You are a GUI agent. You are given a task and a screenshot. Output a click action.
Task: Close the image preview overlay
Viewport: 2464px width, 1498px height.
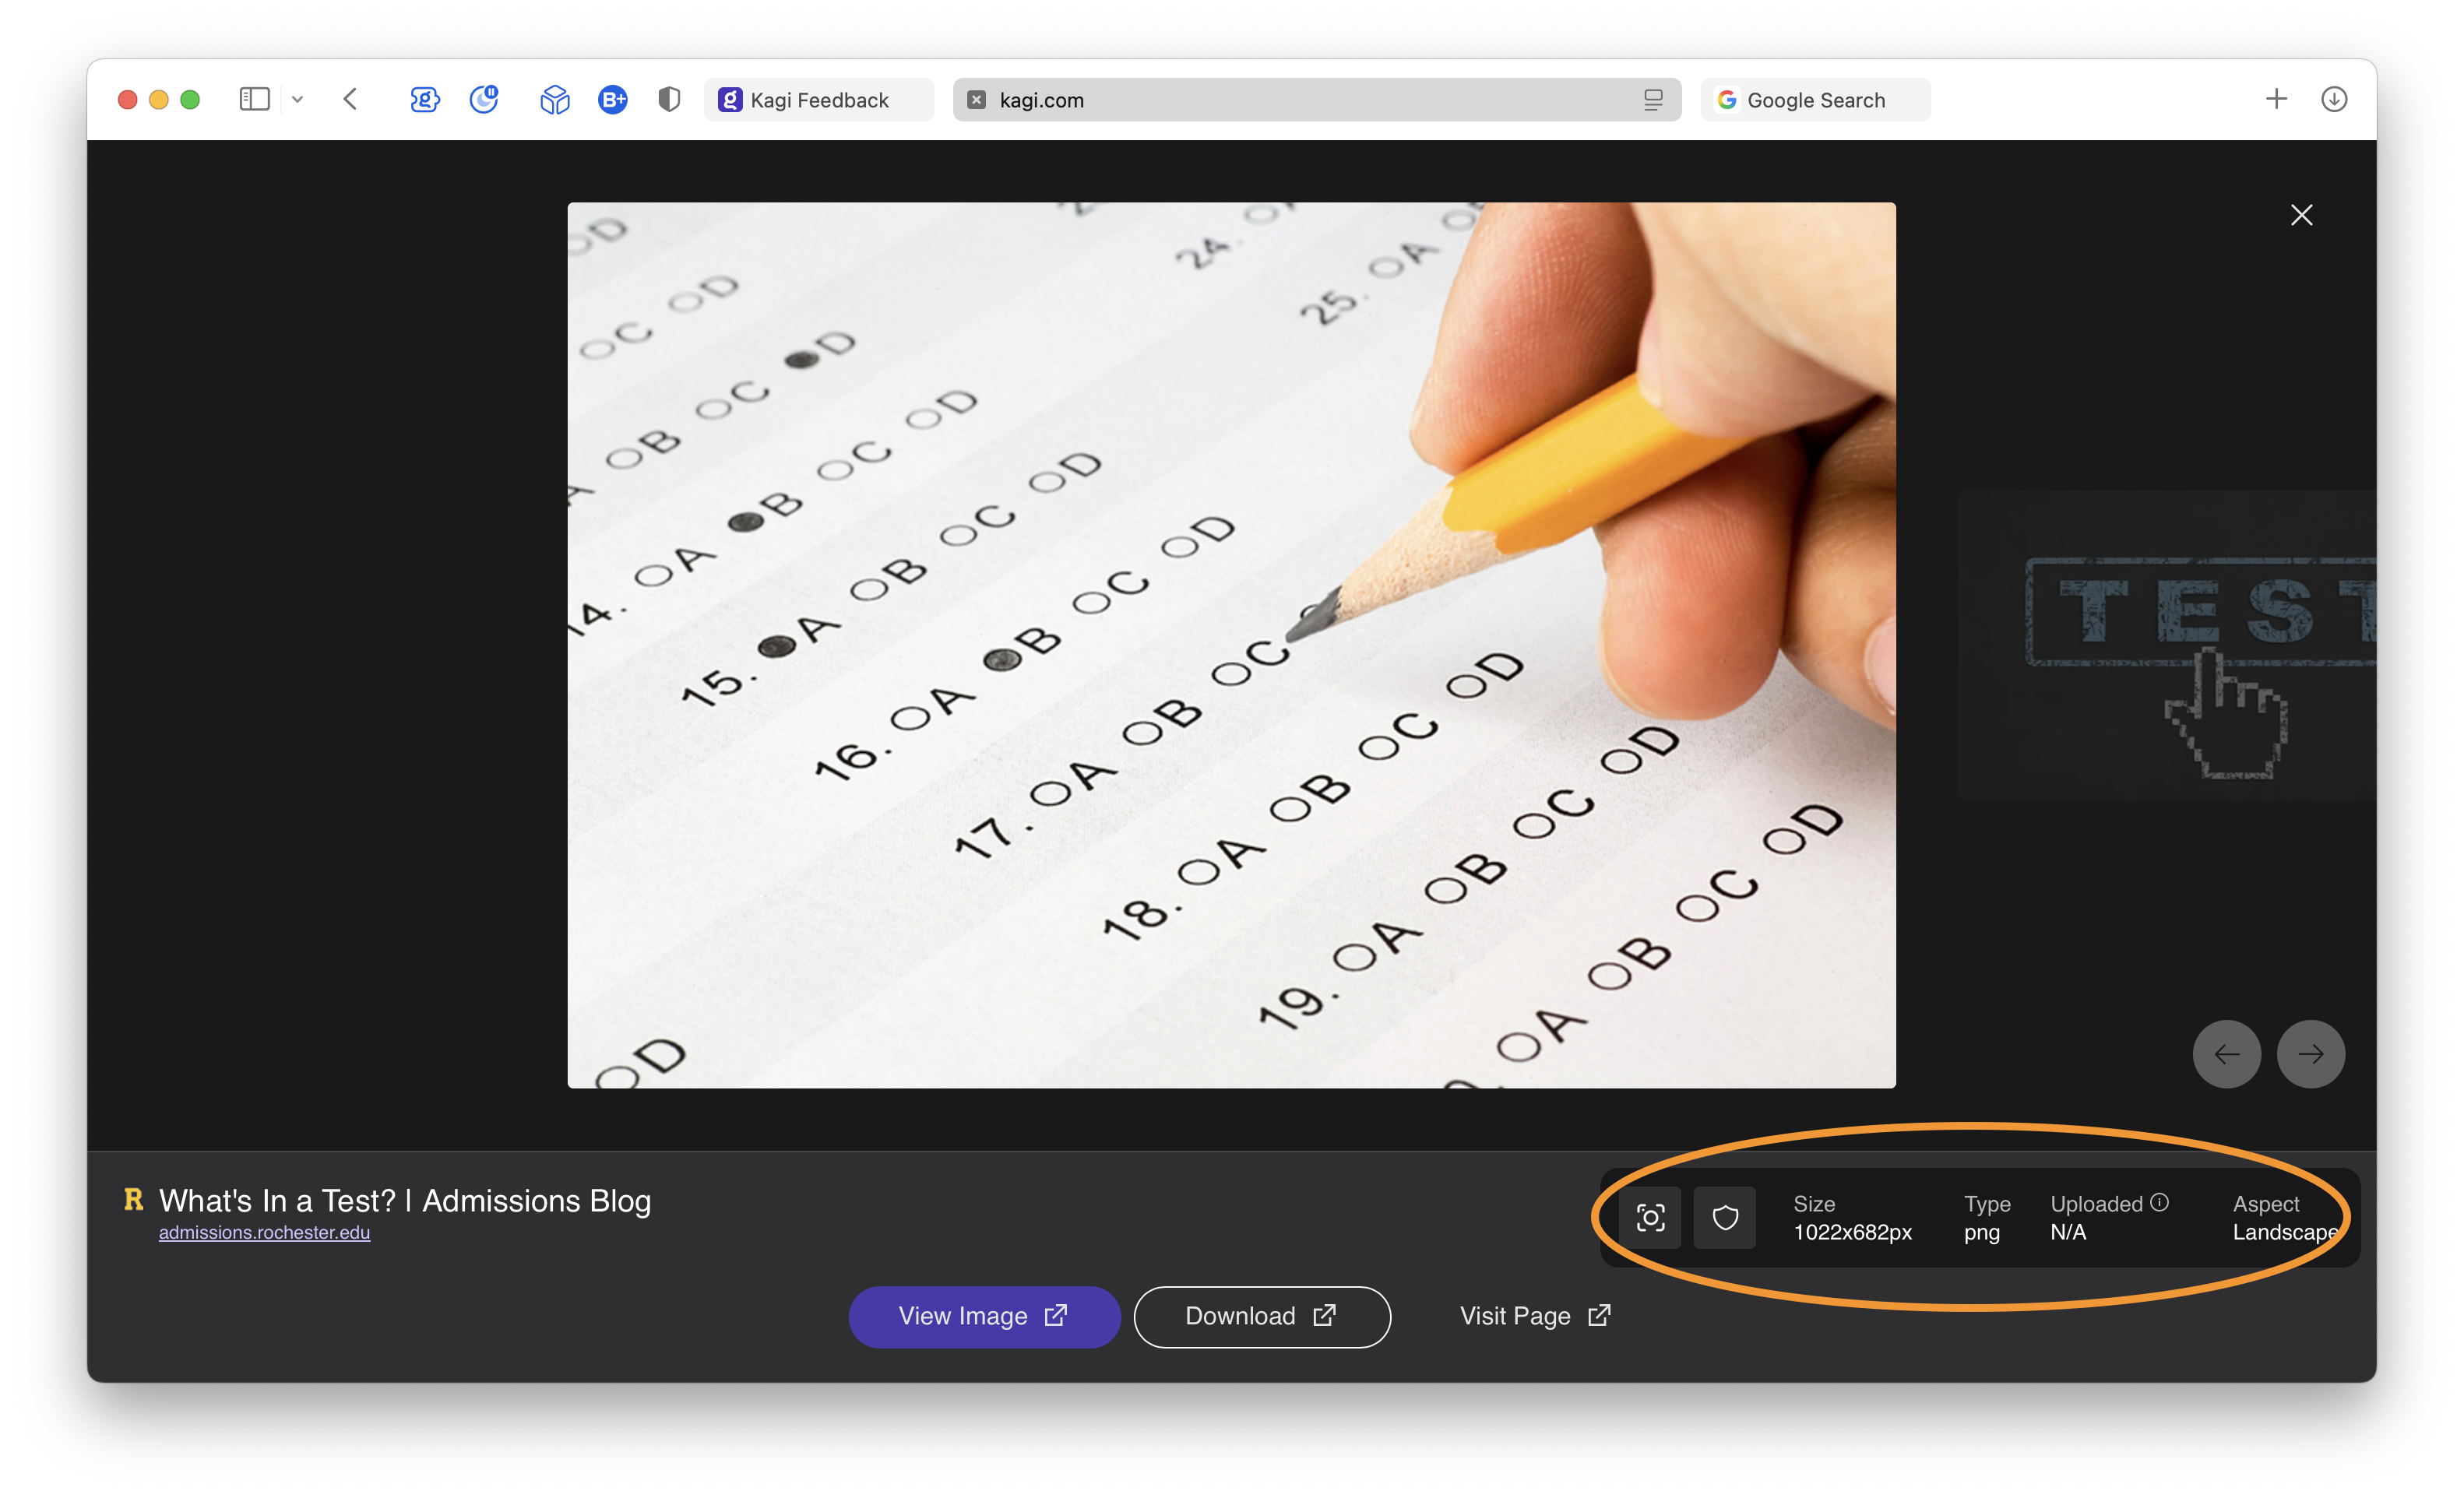[2301, 215]
